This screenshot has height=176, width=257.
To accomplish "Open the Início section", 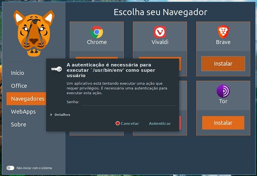I will [18, 73].
